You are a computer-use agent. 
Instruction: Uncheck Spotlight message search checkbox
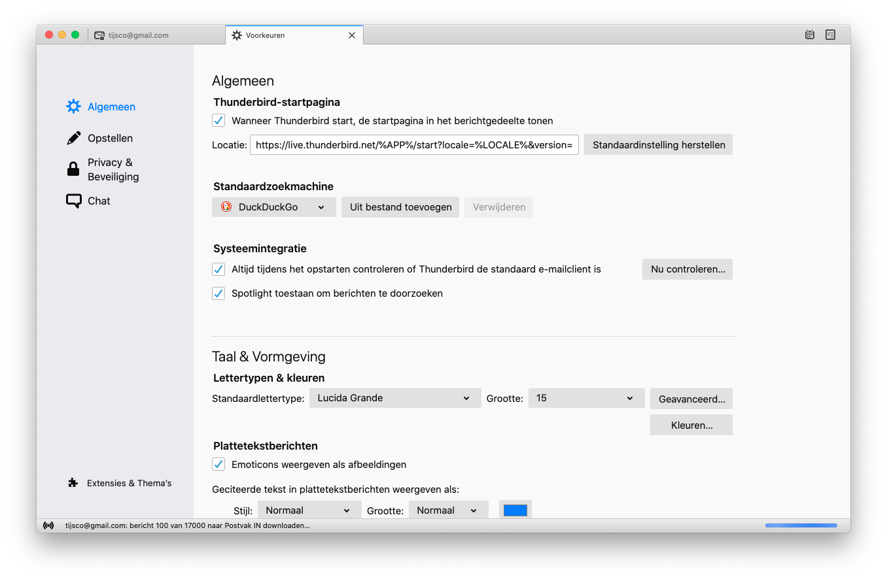(218, 293)
